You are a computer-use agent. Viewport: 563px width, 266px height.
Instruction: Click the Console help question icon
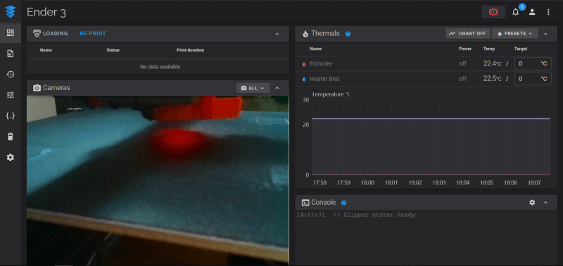pos(343,203)
